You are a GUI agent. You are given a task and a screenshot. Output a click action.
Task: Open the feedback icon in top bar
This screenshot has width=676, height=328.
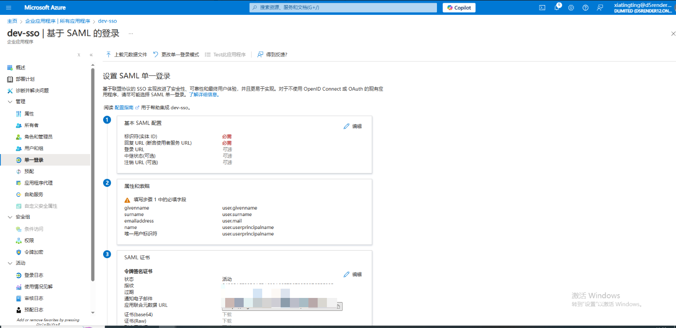[x=600, y=7]
